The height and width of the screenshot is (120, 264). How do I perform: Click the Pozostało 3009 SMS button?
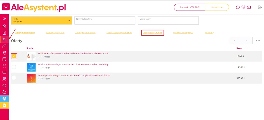[x=189, y=7]
